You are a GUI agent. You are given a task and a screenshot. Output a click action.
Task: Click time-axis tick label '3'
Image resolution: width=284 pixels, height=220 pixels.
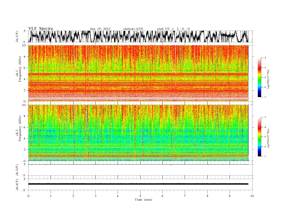pyautogui.click(x=95, y=196)
